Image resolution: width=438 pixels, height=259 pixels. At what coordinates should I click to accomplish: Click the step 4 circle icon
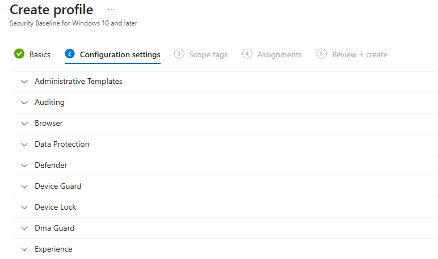[247, 54]
